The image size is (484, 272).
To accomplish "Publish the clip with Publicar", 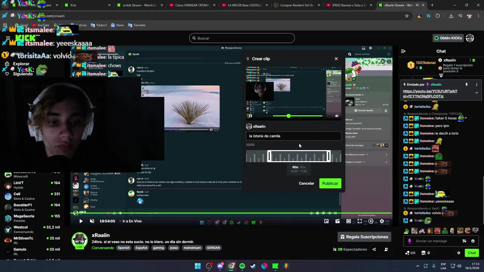I will point(330,183).
